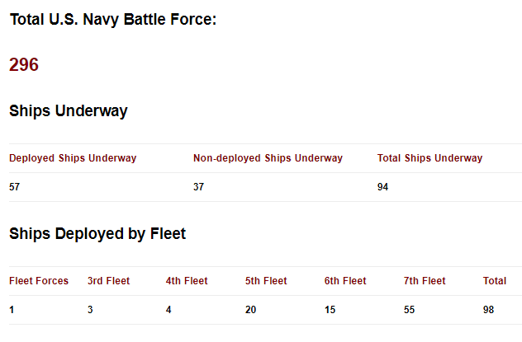
Task: Select the 6th Fleet column header
Action: (x=345, y=281)
